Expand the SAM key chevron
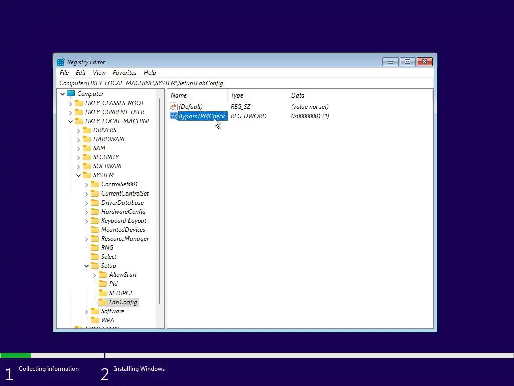Image resolution: width=514 pixels, height=386 pixels. point(78,149)
